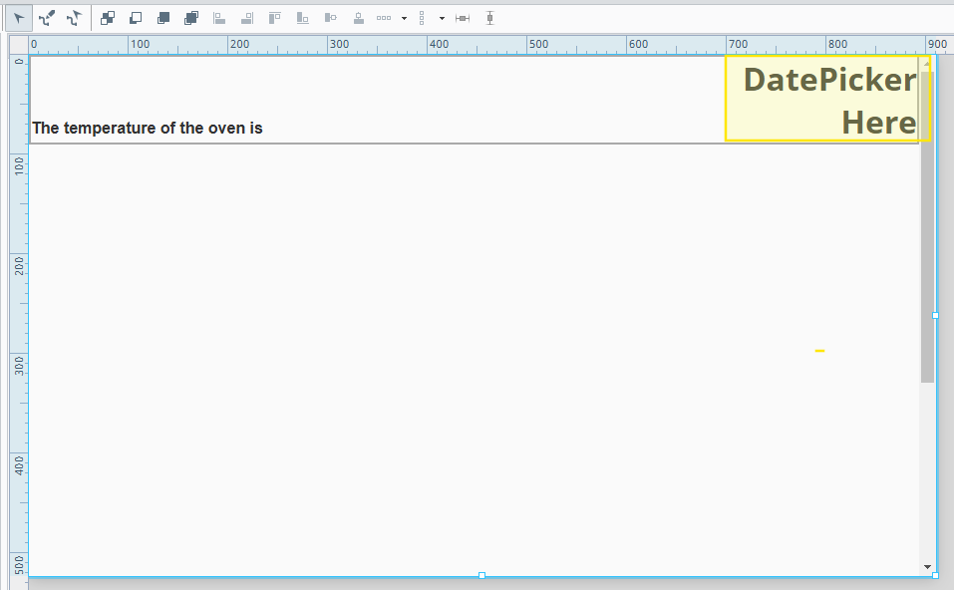Image resolution: width=954 pixels, height=590 pixels.
Task: Select the 'DatePicker Here' yellow component
Action: 827,99
